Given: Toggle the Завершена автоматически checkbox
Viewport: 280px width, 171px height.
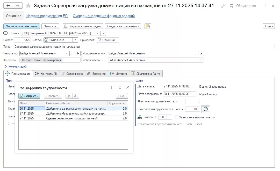Looking at the screenshot, I should [176, 117].
